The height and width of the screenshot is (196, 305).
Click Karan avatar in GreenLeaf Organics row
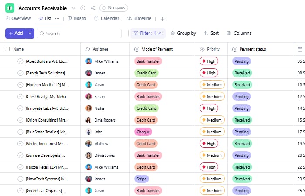(88, 191)
